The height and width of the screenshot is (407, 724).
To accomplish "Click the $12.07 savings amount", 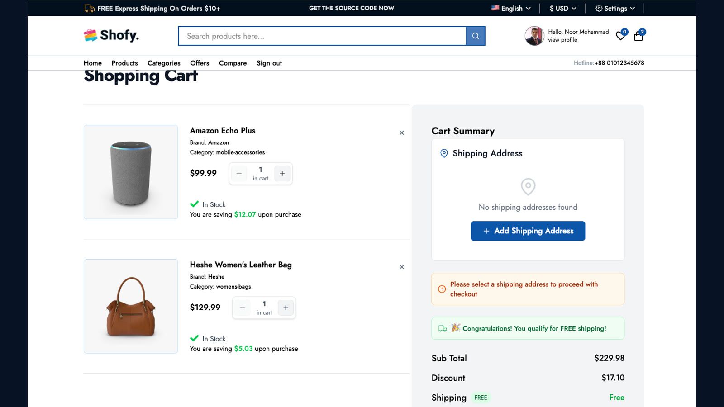I will point(245,214).
